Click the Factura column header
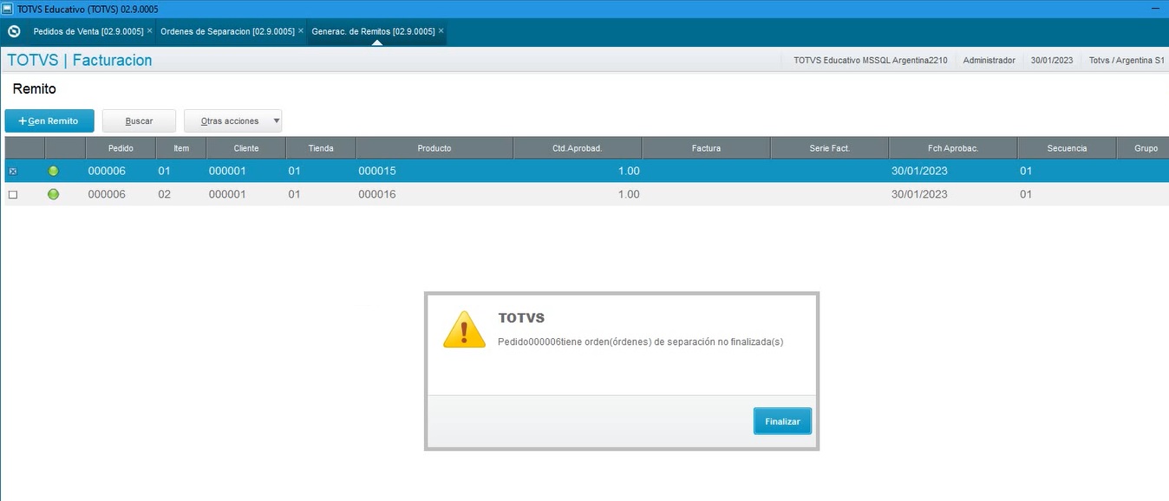1169x501 pixels. [x=706, y=148]
